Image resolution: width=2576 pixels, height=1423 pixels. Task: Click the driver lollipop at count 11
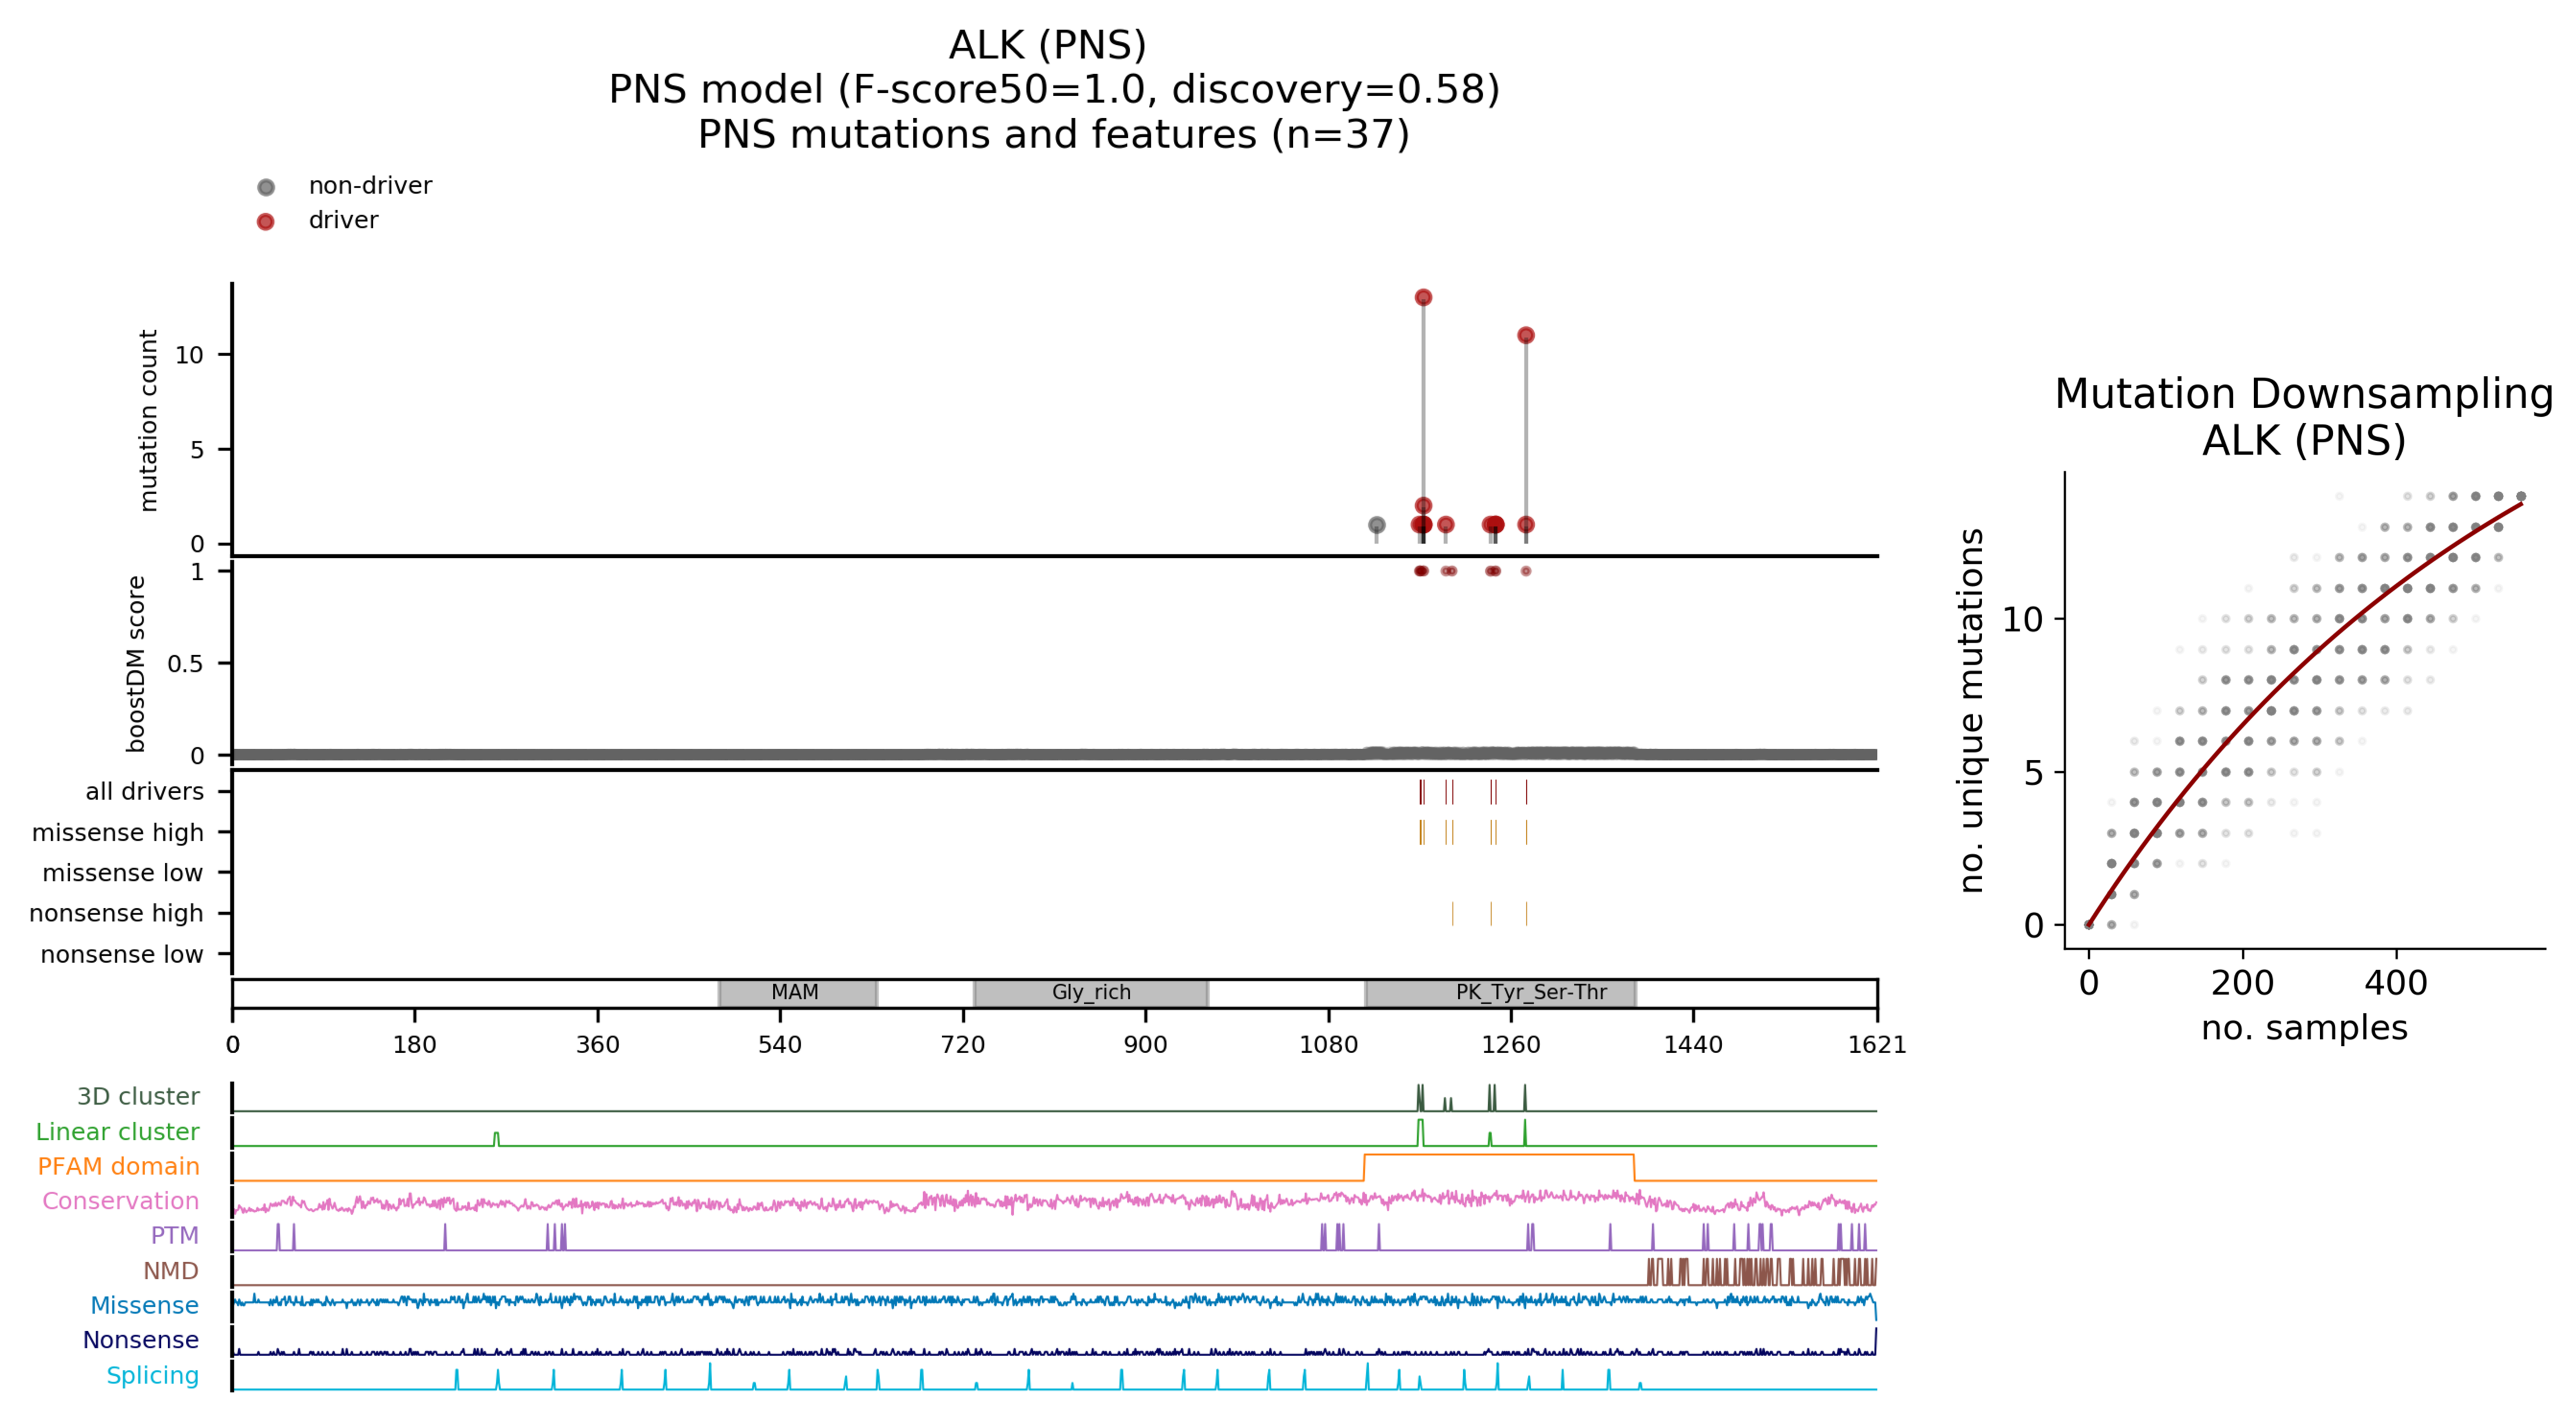click(1525, 335)
